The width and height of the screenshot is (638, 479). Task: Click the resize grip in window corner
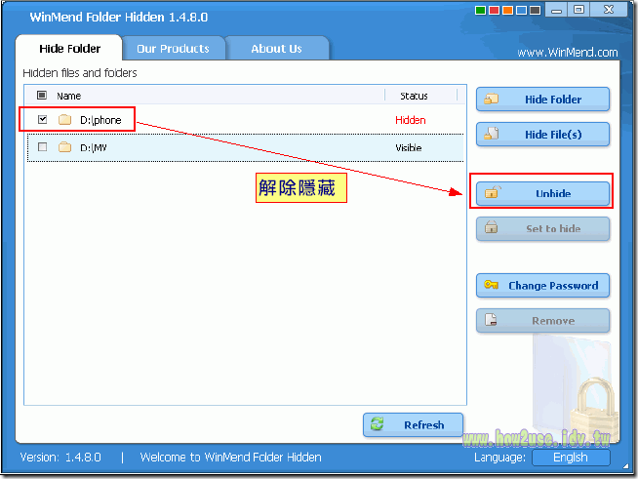pyautogui.click(x=625, y=466)
